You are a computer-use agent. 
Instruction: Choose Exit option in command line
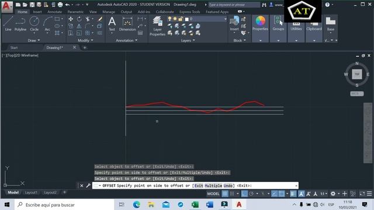pyautogui.click(x=199, y=185)
